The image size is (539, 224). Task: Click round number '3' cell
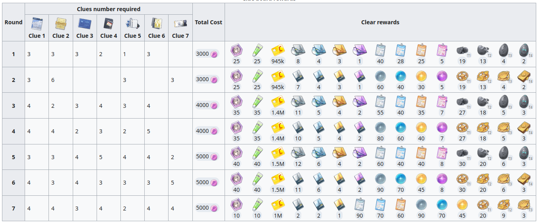(x=14, y=105)
